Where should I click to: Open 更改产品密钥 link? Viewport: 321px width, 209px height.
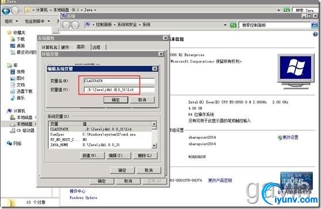click(x=220, y=181)
